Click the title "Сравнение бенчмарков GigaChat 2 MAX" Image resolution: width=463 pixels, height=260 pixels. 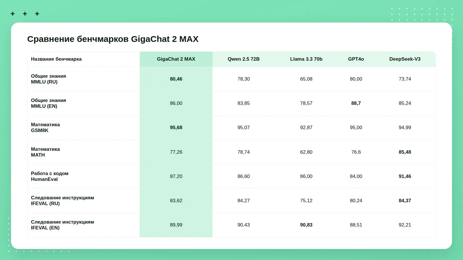tap(113, 39)
